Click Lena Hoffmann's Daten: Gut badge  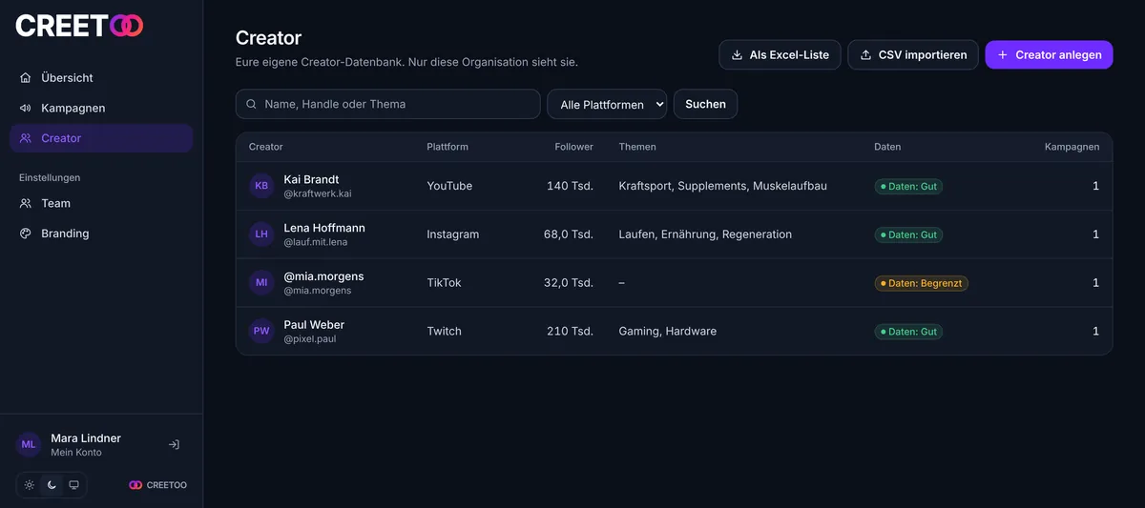click(908, 235)
